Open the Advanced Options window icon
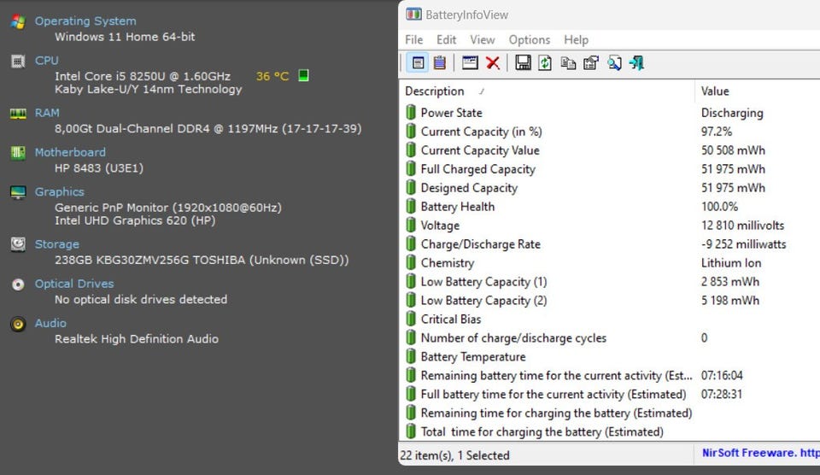 pyautogui.click(x=470, y=62)
